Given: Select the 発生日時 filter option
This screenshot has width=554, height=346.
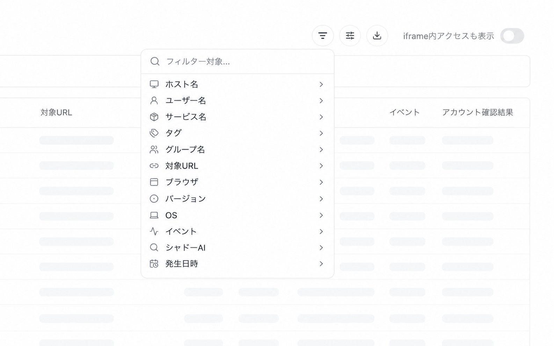Looking at the screenshot, I should 238,264.
